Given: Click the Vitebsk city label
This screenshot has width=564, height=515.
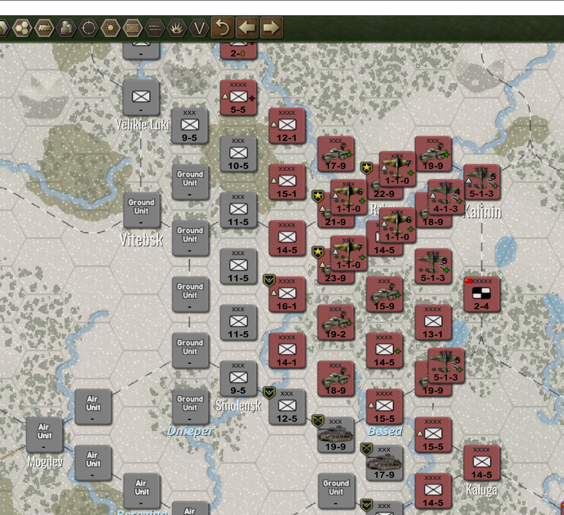Looking at the screenshot, I should 141,240.
